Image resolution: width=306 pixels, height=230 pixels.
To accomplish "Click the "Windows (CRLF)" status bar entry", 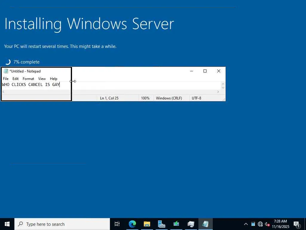I will [169, 98].
